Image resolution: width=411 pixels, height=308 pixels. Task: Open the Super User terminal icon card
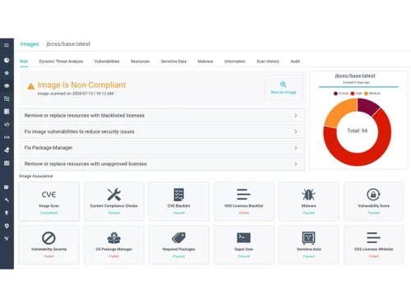[x=244, y=245]
